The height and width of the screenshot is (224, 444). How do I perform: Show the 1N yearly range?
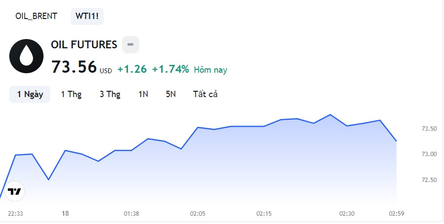(x=143, y=94)
